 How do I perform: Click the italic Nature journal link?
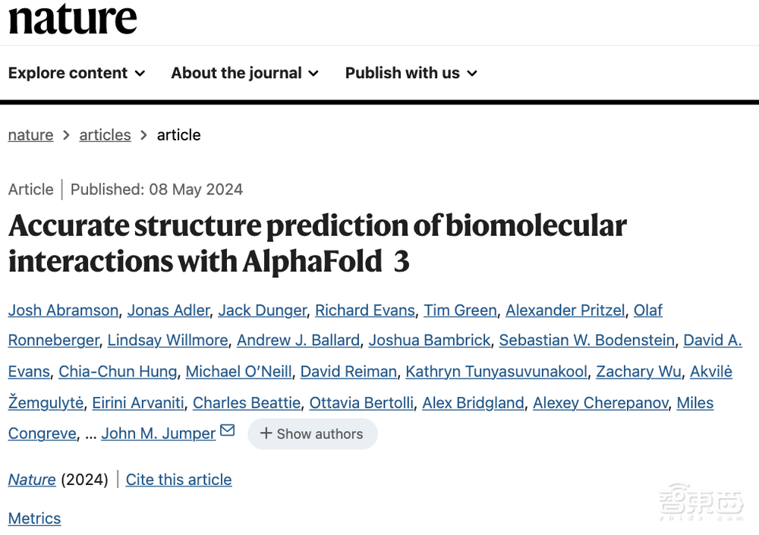tap(31, 480)
